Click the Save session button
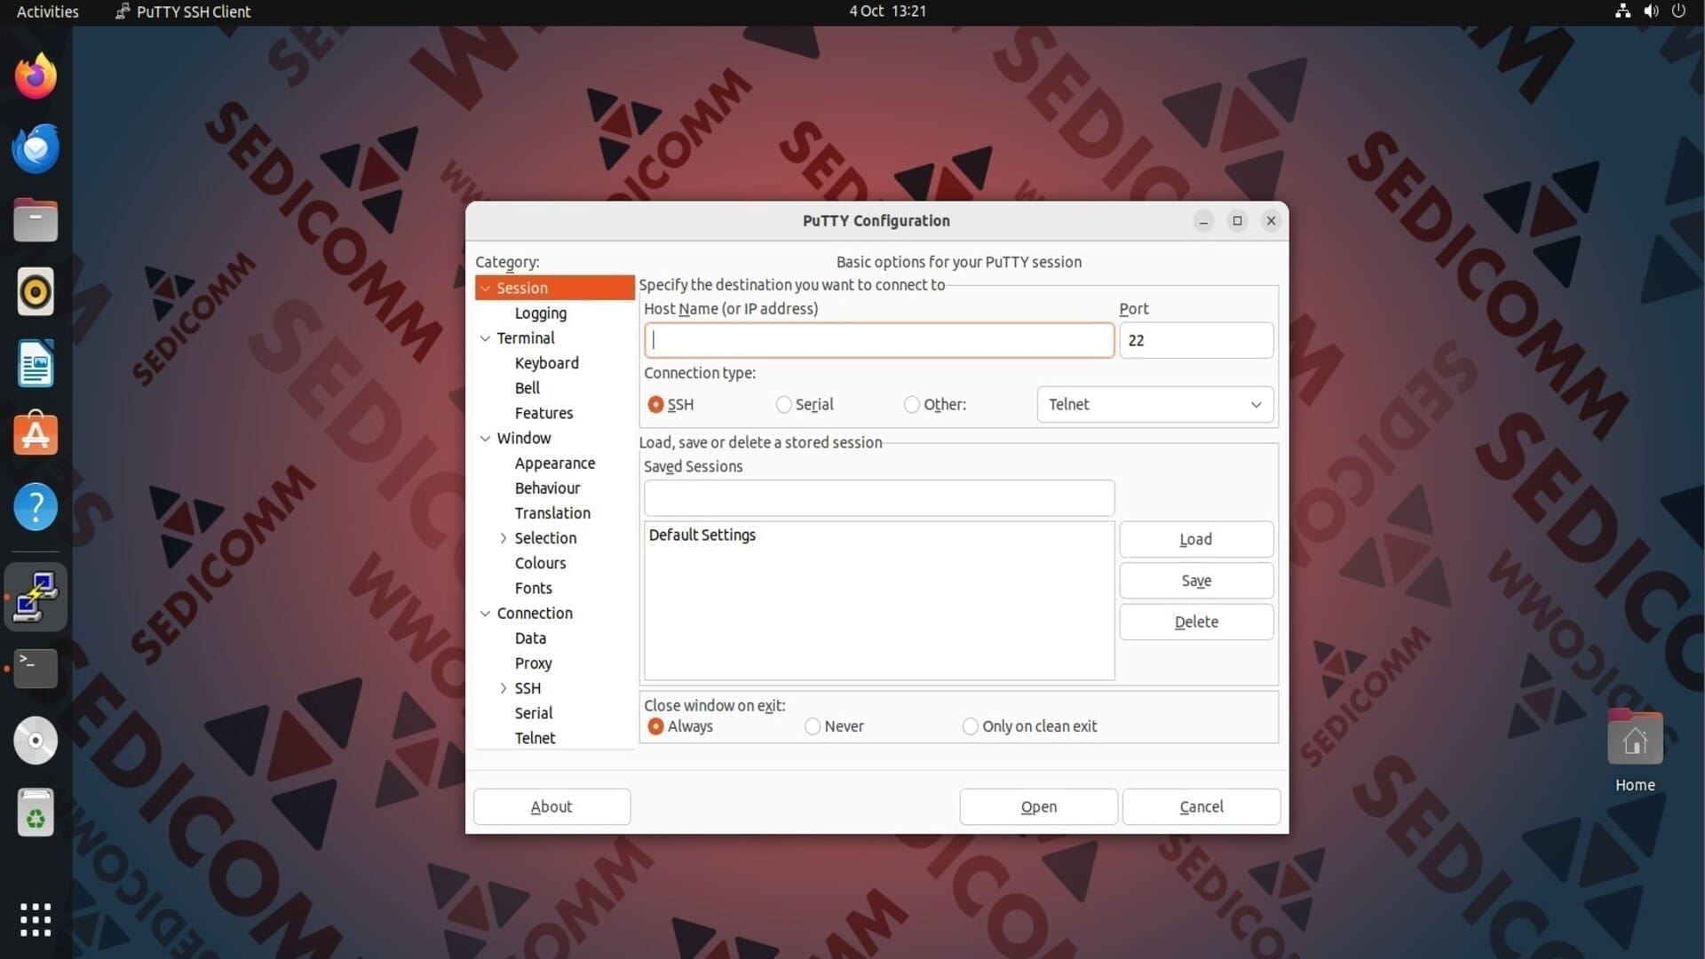 [x=1196, y=581]
